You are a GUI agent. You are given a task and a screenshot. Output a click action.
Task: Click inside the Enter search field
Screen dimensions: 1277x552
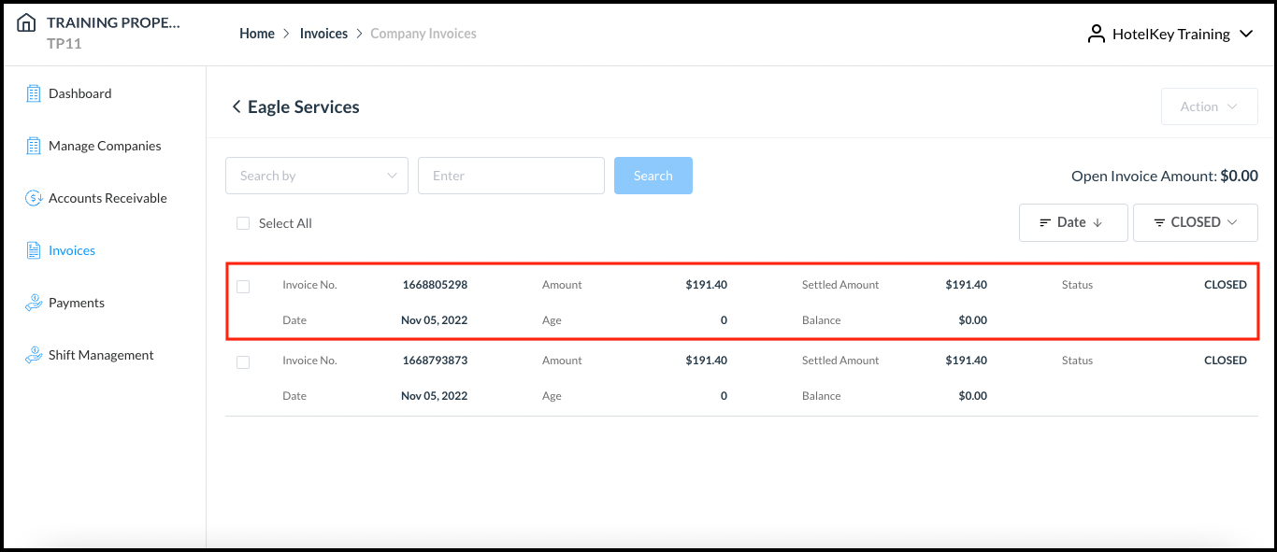pyautogui.click(x=510, y=176)
